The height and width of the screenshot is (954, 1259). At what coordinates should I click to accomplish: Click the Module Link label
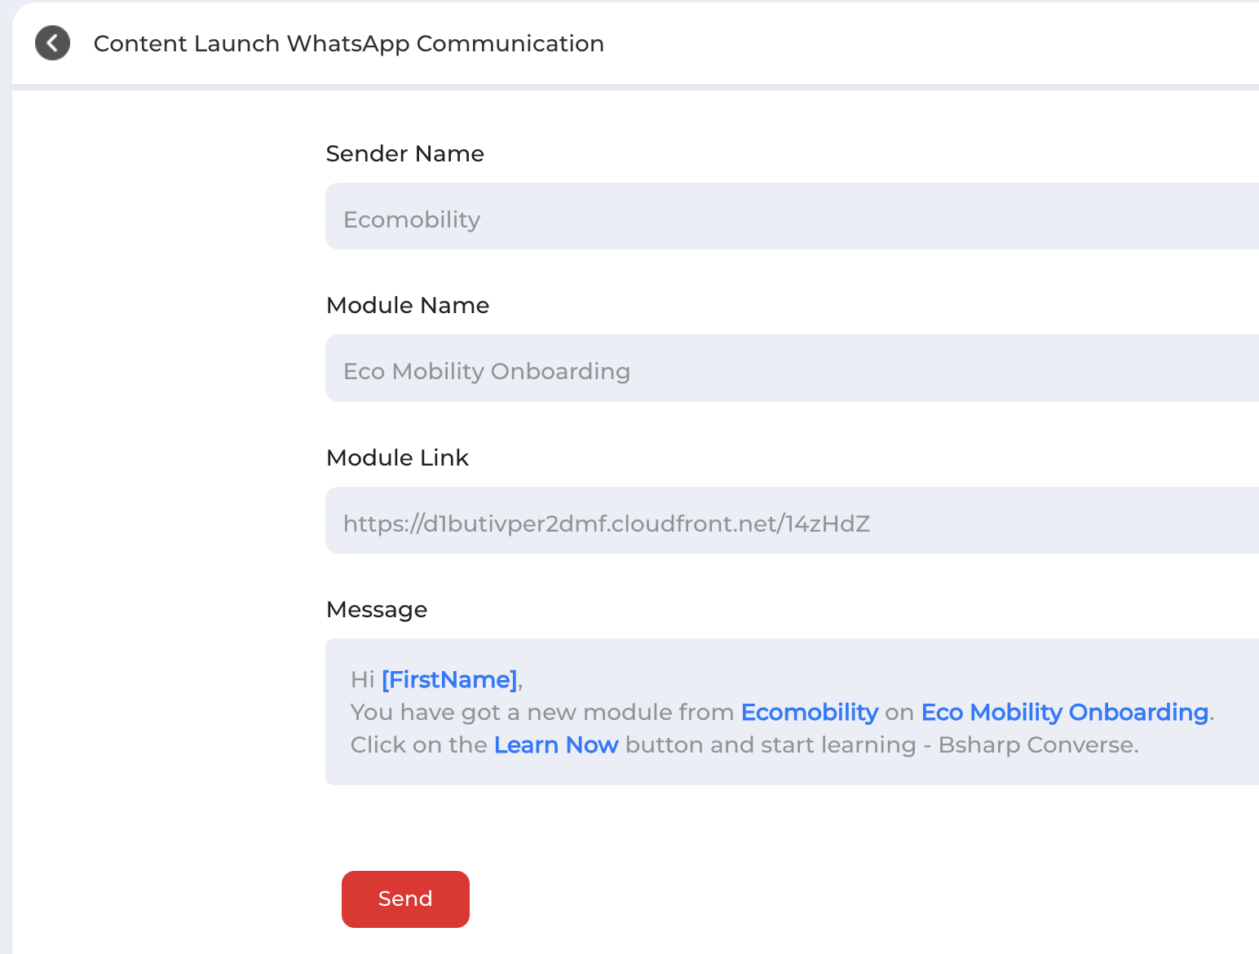click(398, 457)
